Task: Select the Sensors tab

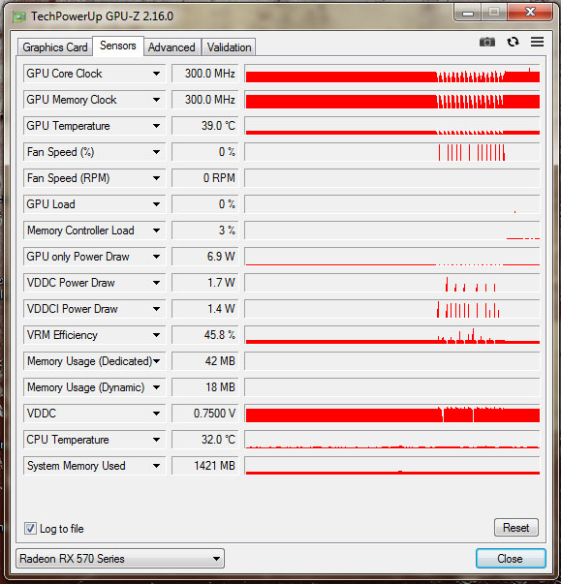Action: (x=117, y=46)
